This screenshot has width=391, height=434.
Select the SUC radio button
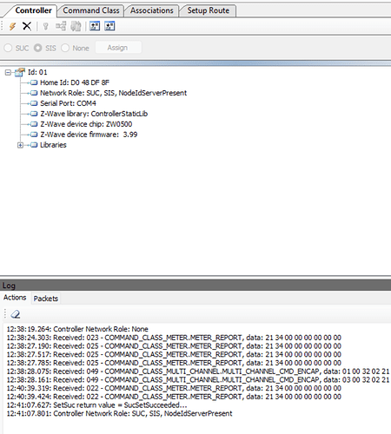pyautogui.click(x=8, y=48)
